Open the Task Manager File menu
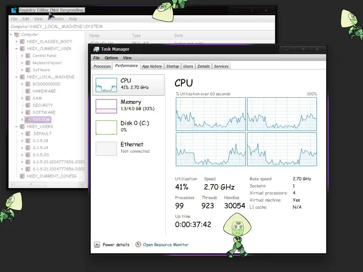363x272 pixels. point(96,58)
